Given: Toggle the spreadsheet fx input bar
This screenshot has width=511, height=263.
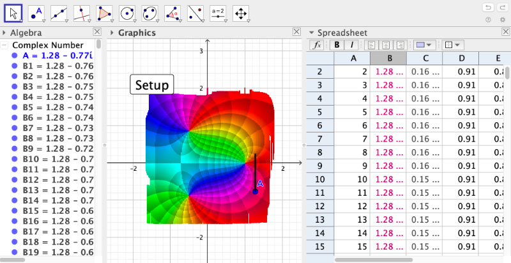Looking at the screenshot, I should [x=317, y=45].
